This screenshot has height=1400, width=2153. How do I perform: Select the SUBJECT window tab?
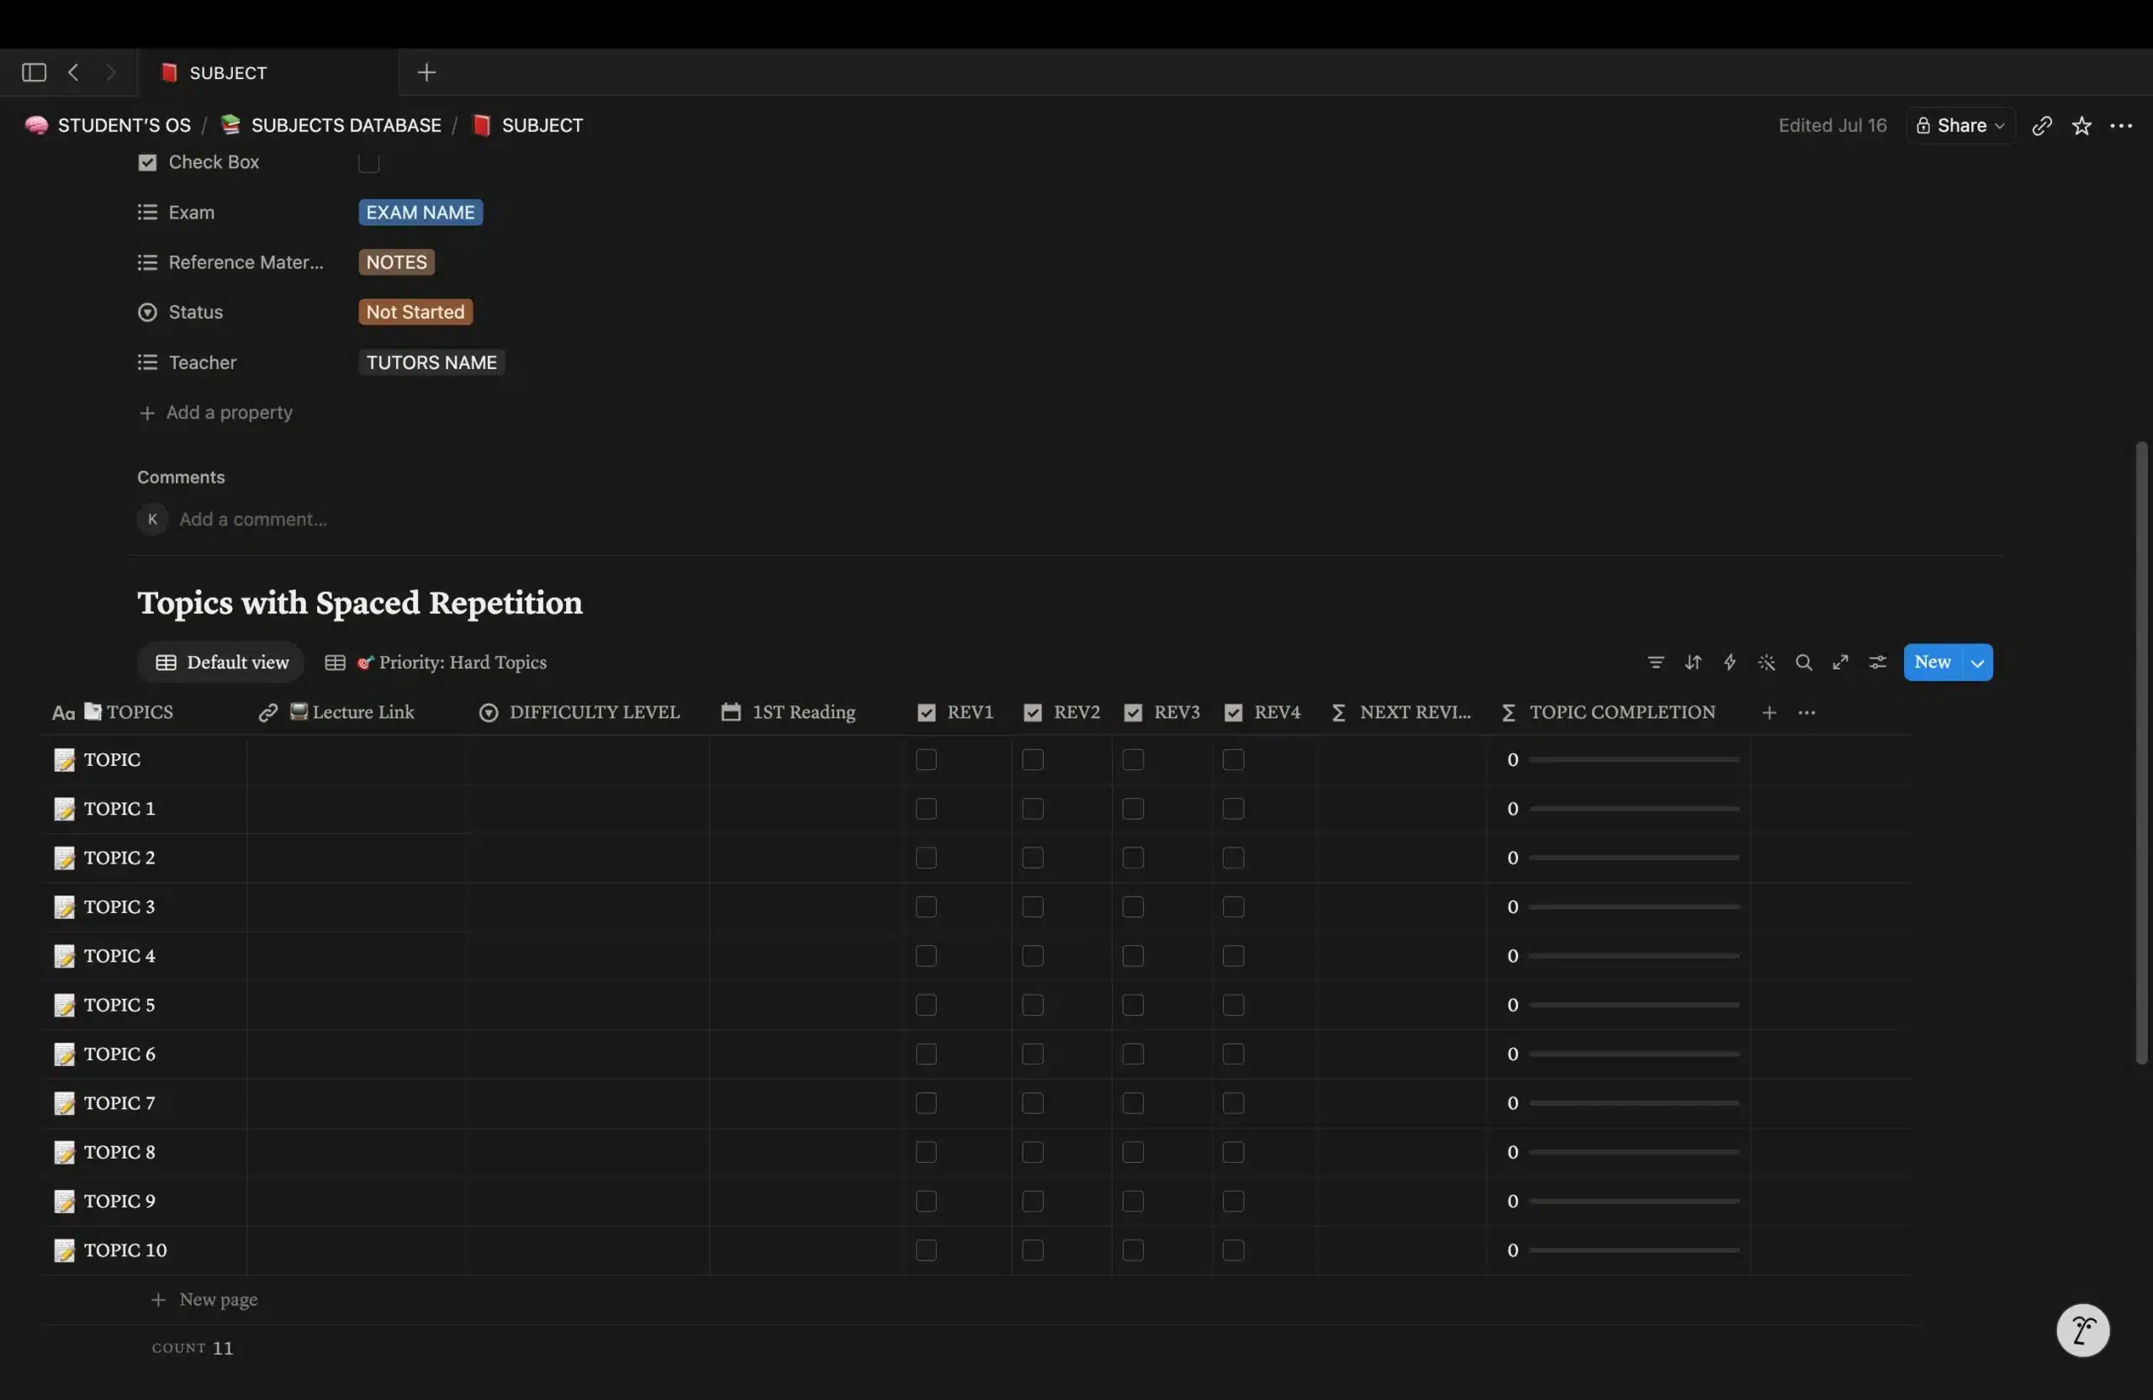(268, 72)
